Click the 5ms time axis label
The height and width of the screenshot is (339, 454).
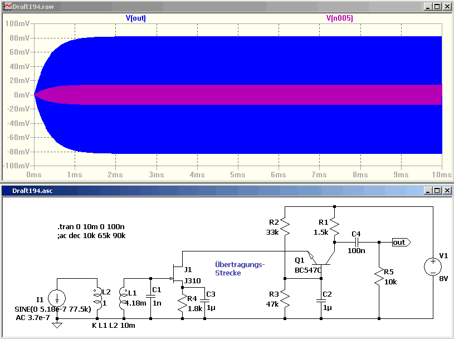[x=238, y=175]
